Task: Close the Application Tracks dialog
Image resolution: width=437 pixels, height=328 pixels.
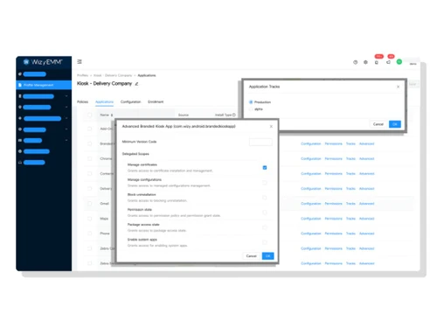Action: pyautogui.click(x=398, y=87)
